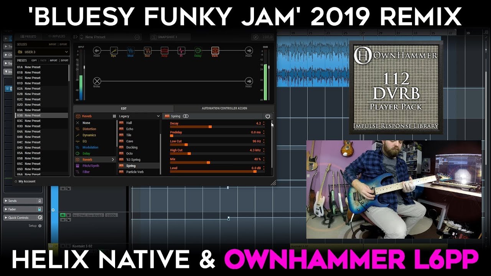The height and width of the screenshot is (276, 491).
Task: Click the Quick Controls knob icon
Action: (40, 218)
